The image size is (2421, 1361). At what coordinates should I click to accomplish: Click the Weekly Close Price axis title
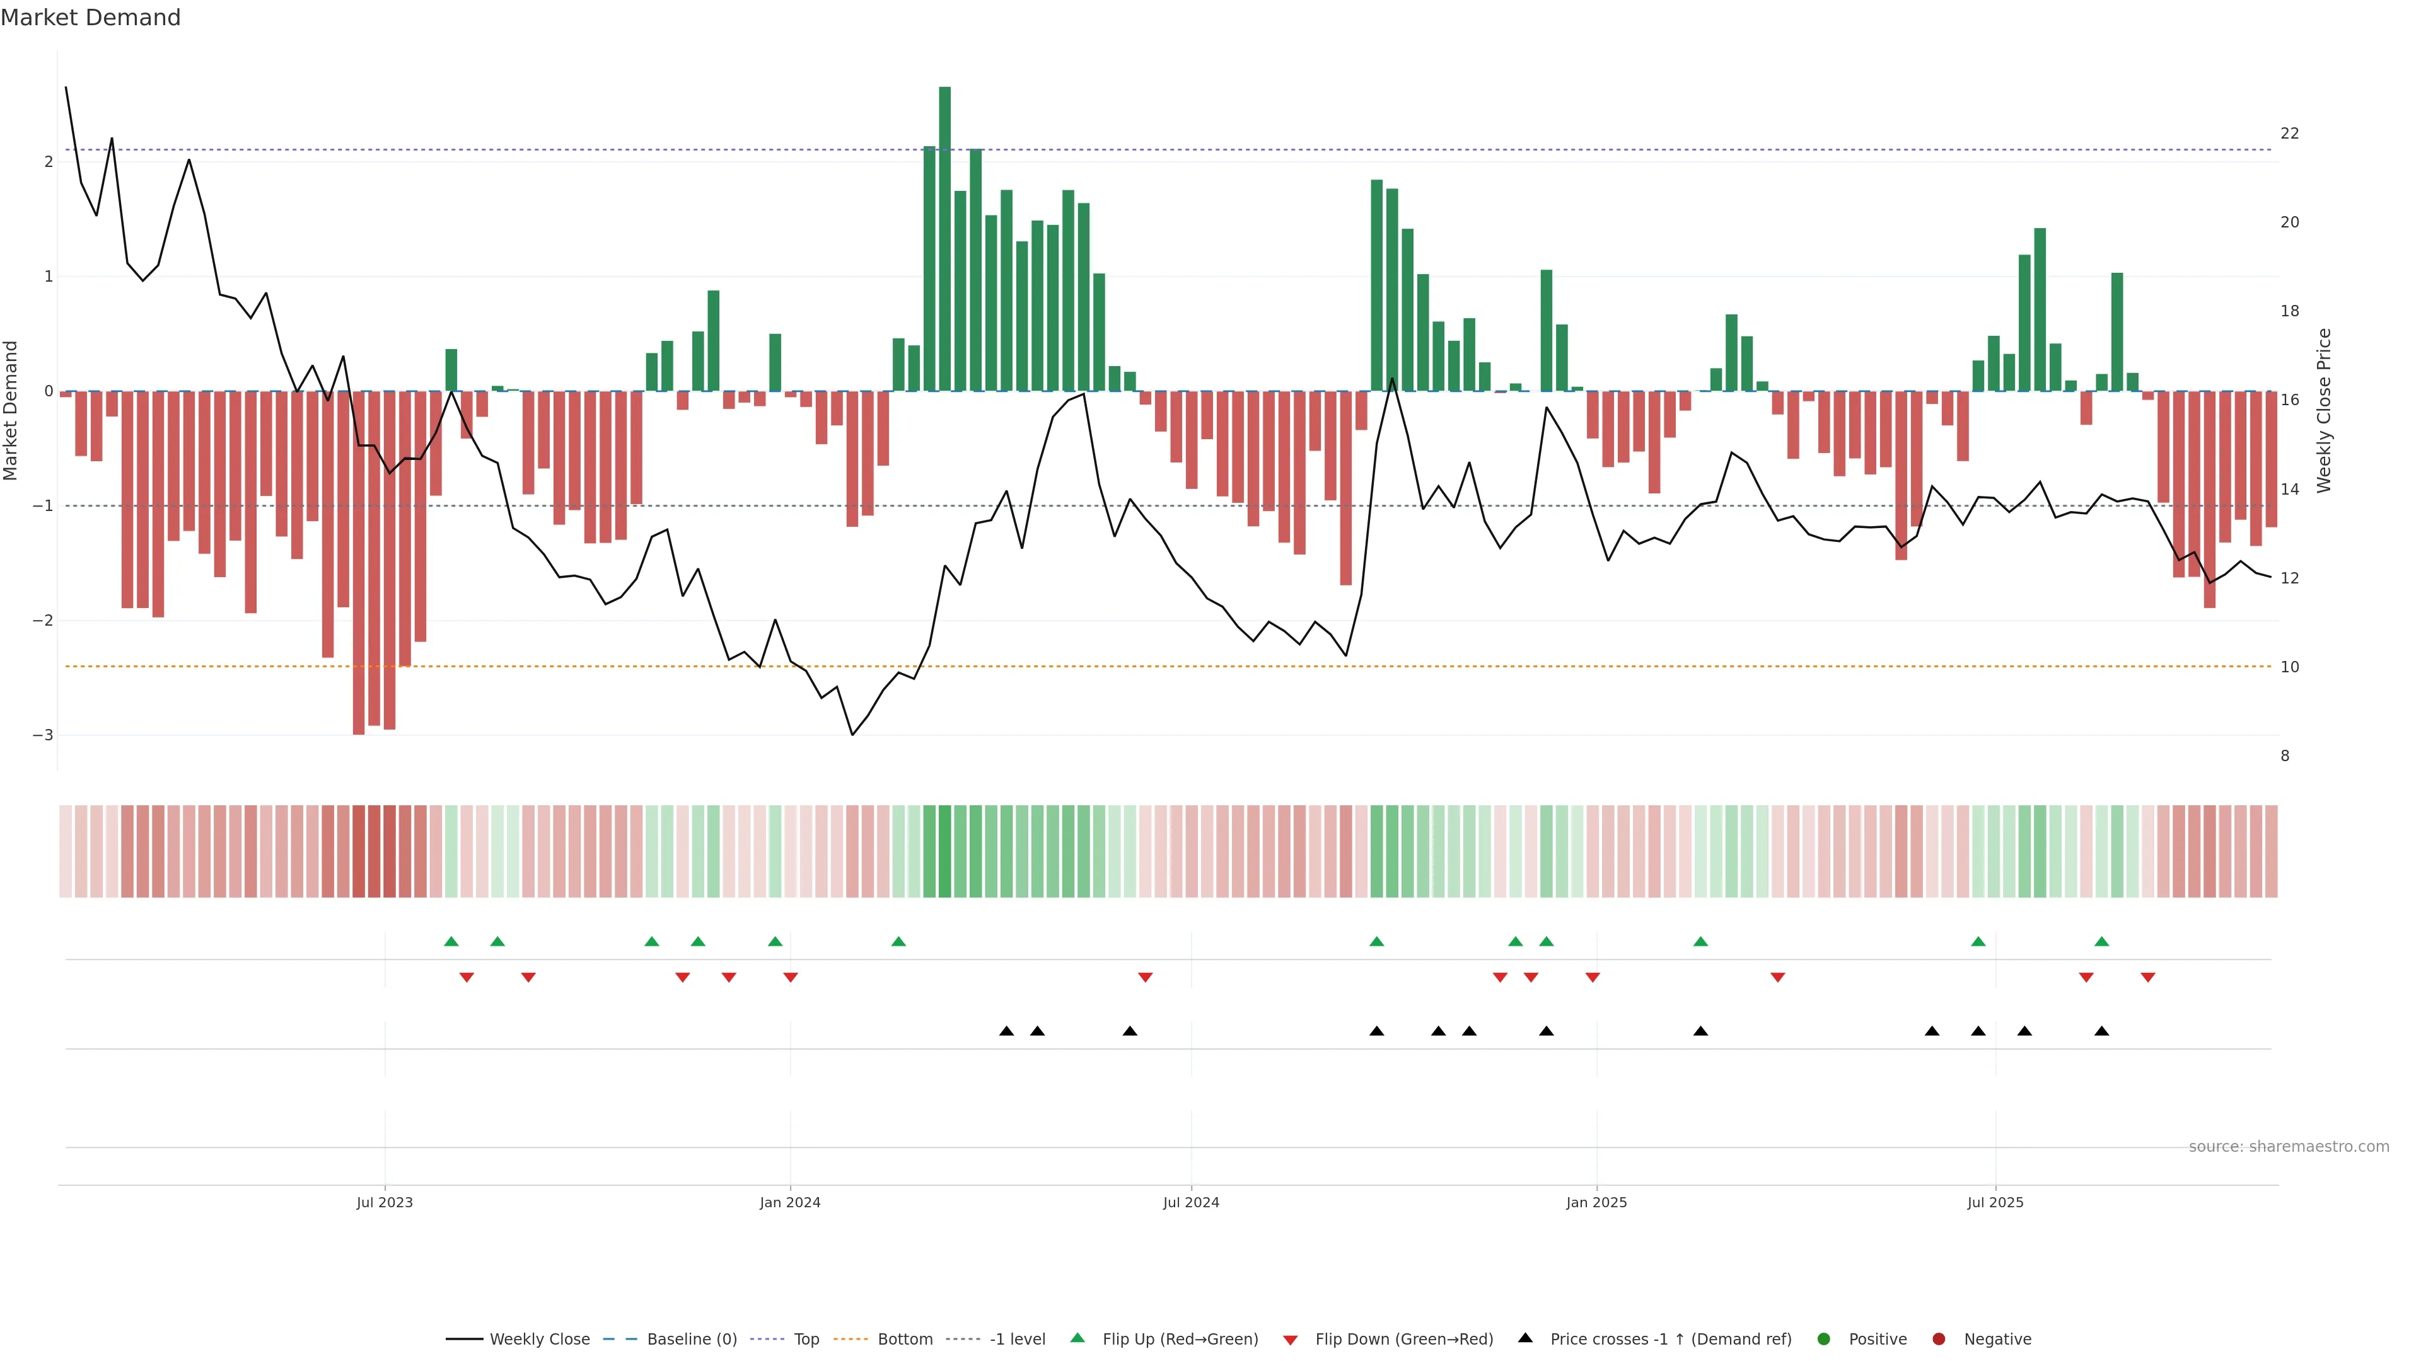(2323, 410)
